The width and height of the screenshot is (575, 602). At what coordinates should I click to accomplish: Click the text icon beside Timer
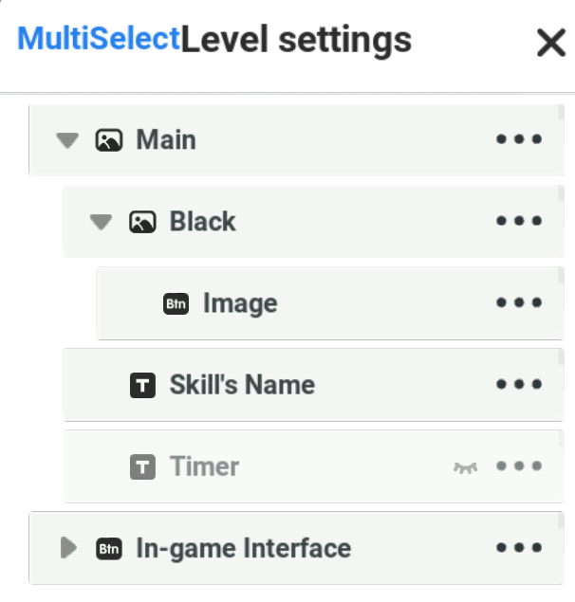pyautogui.click(x=142, y=466)
